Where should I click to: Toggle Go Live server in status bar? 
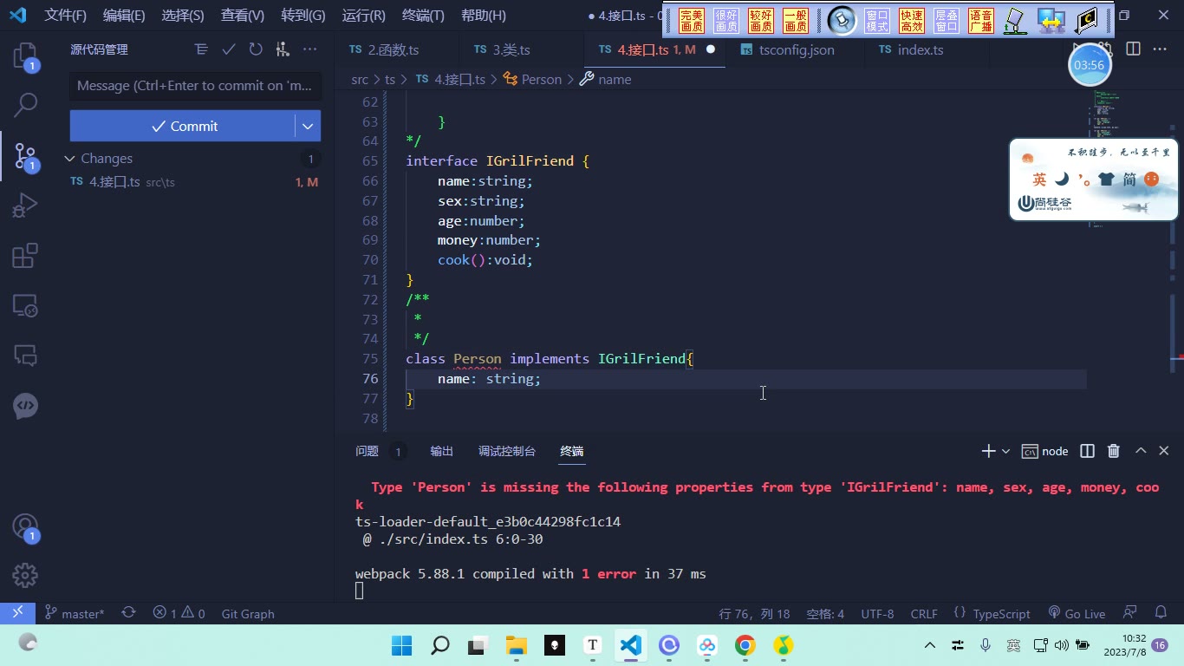tap(1077, 613)
